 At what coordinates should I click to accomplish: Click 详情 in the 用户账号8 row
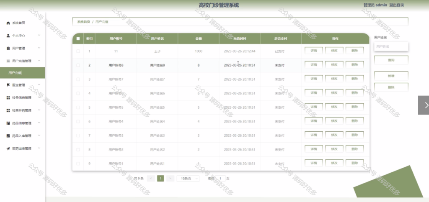point(314,65)
